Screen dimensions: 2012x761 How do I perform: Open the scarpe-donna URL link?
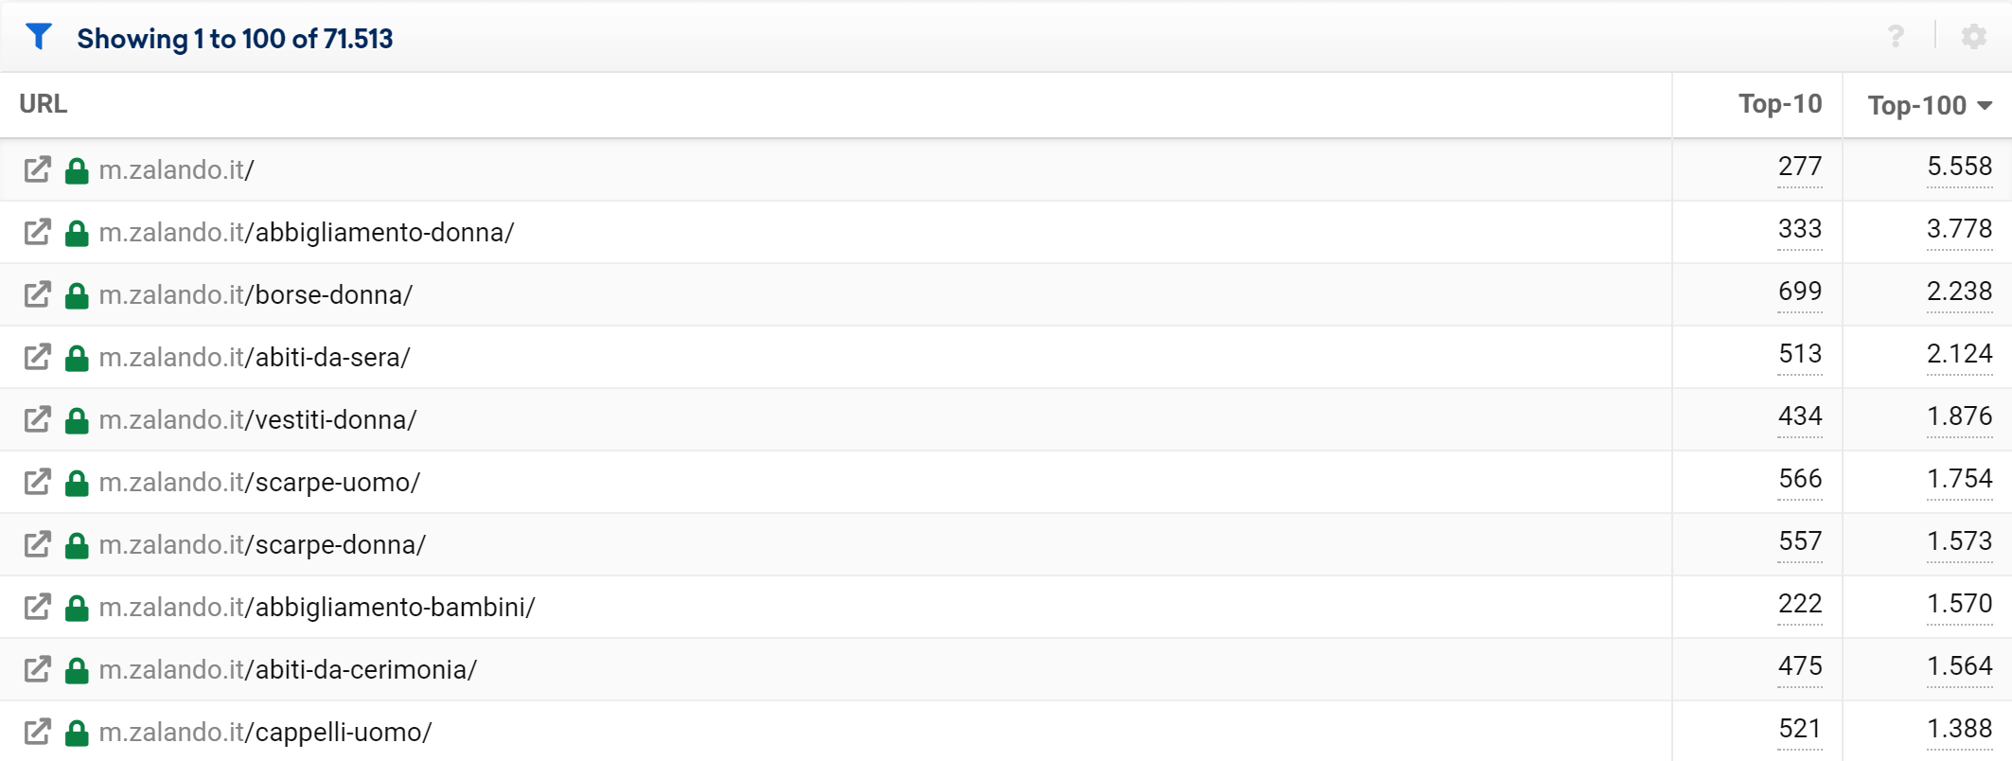point(262,545)
